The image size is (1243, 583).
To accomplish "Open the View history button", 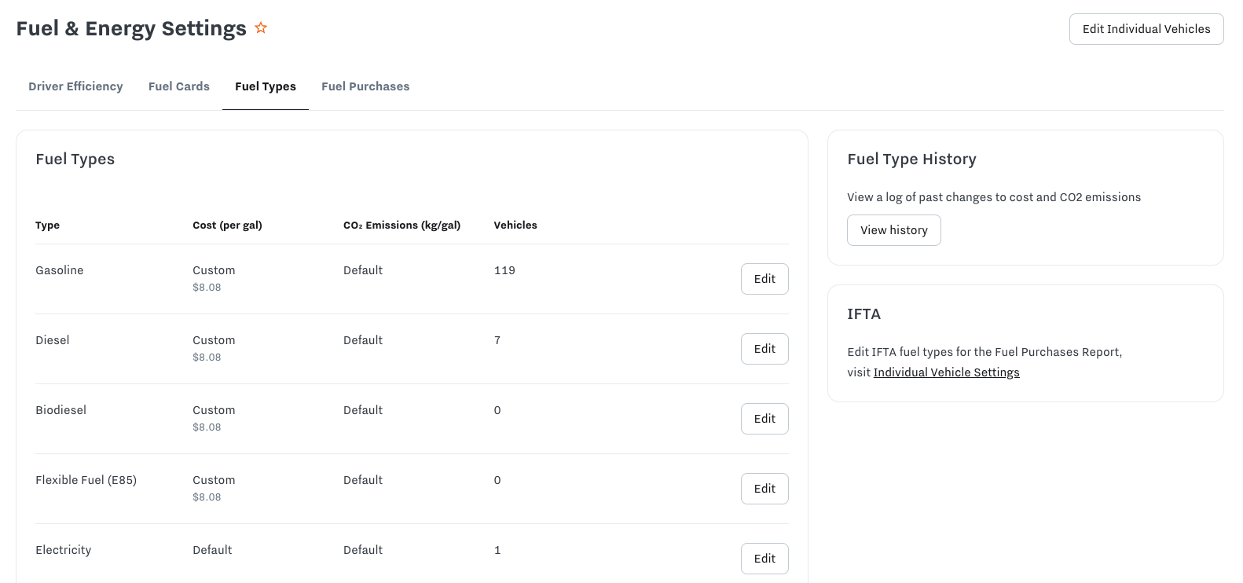I will click(x=893, y=230).
